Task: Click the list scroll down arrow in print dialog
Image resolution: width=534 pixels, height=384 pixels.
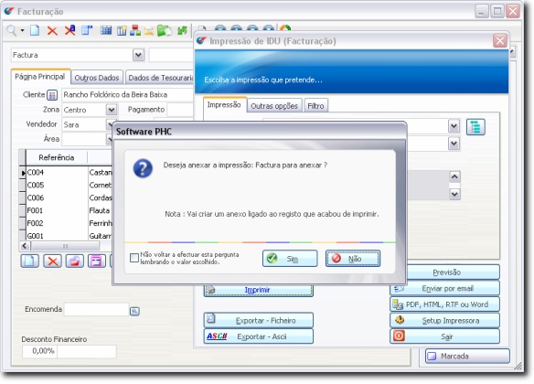Action: click(x=455, y=194)
